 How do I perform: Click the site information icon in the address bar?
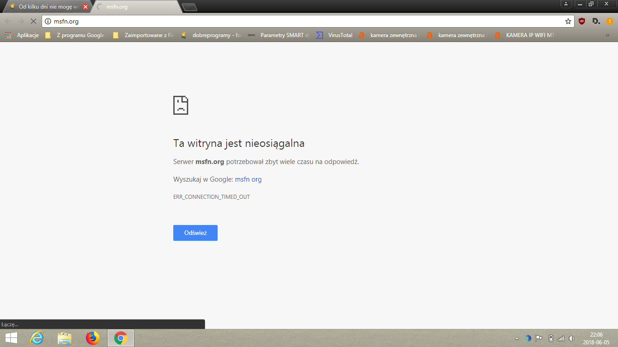tap(48, 21)
